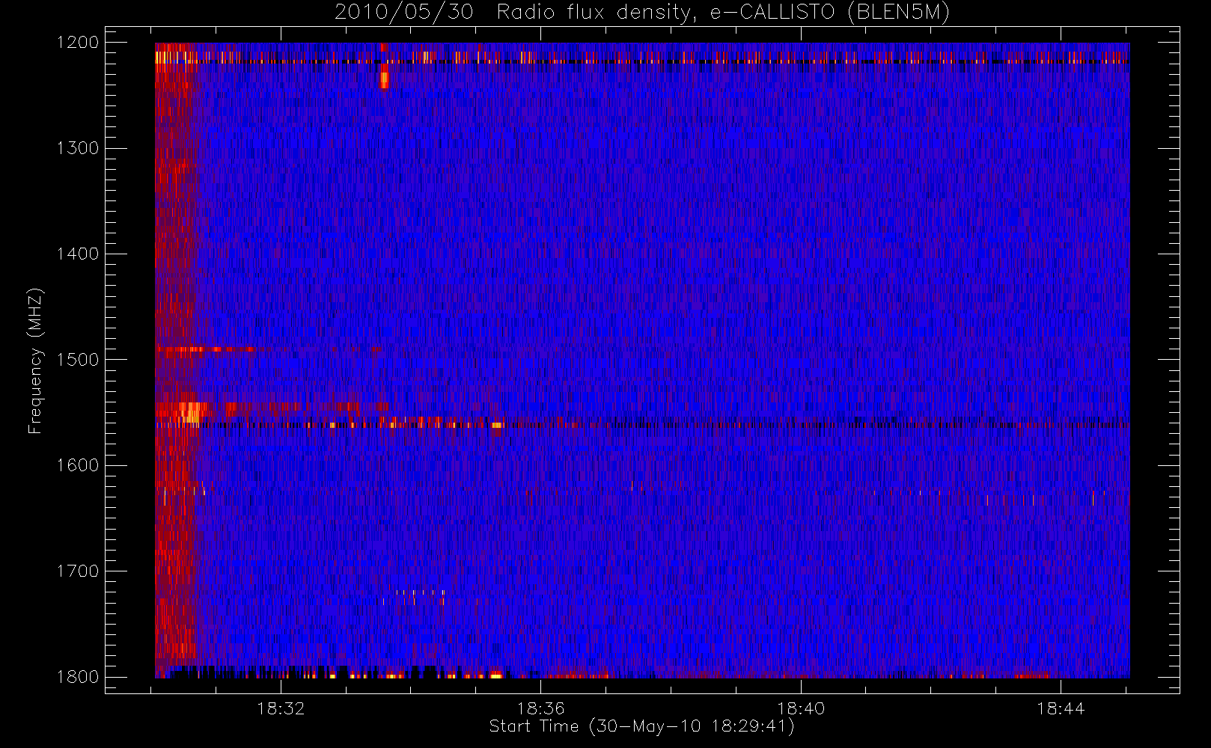The width and height of the screenshot is (1211, 748).
Task: Select the 'Frequency (MHz)' y-axis label
Action: click(x=35, y=361)
